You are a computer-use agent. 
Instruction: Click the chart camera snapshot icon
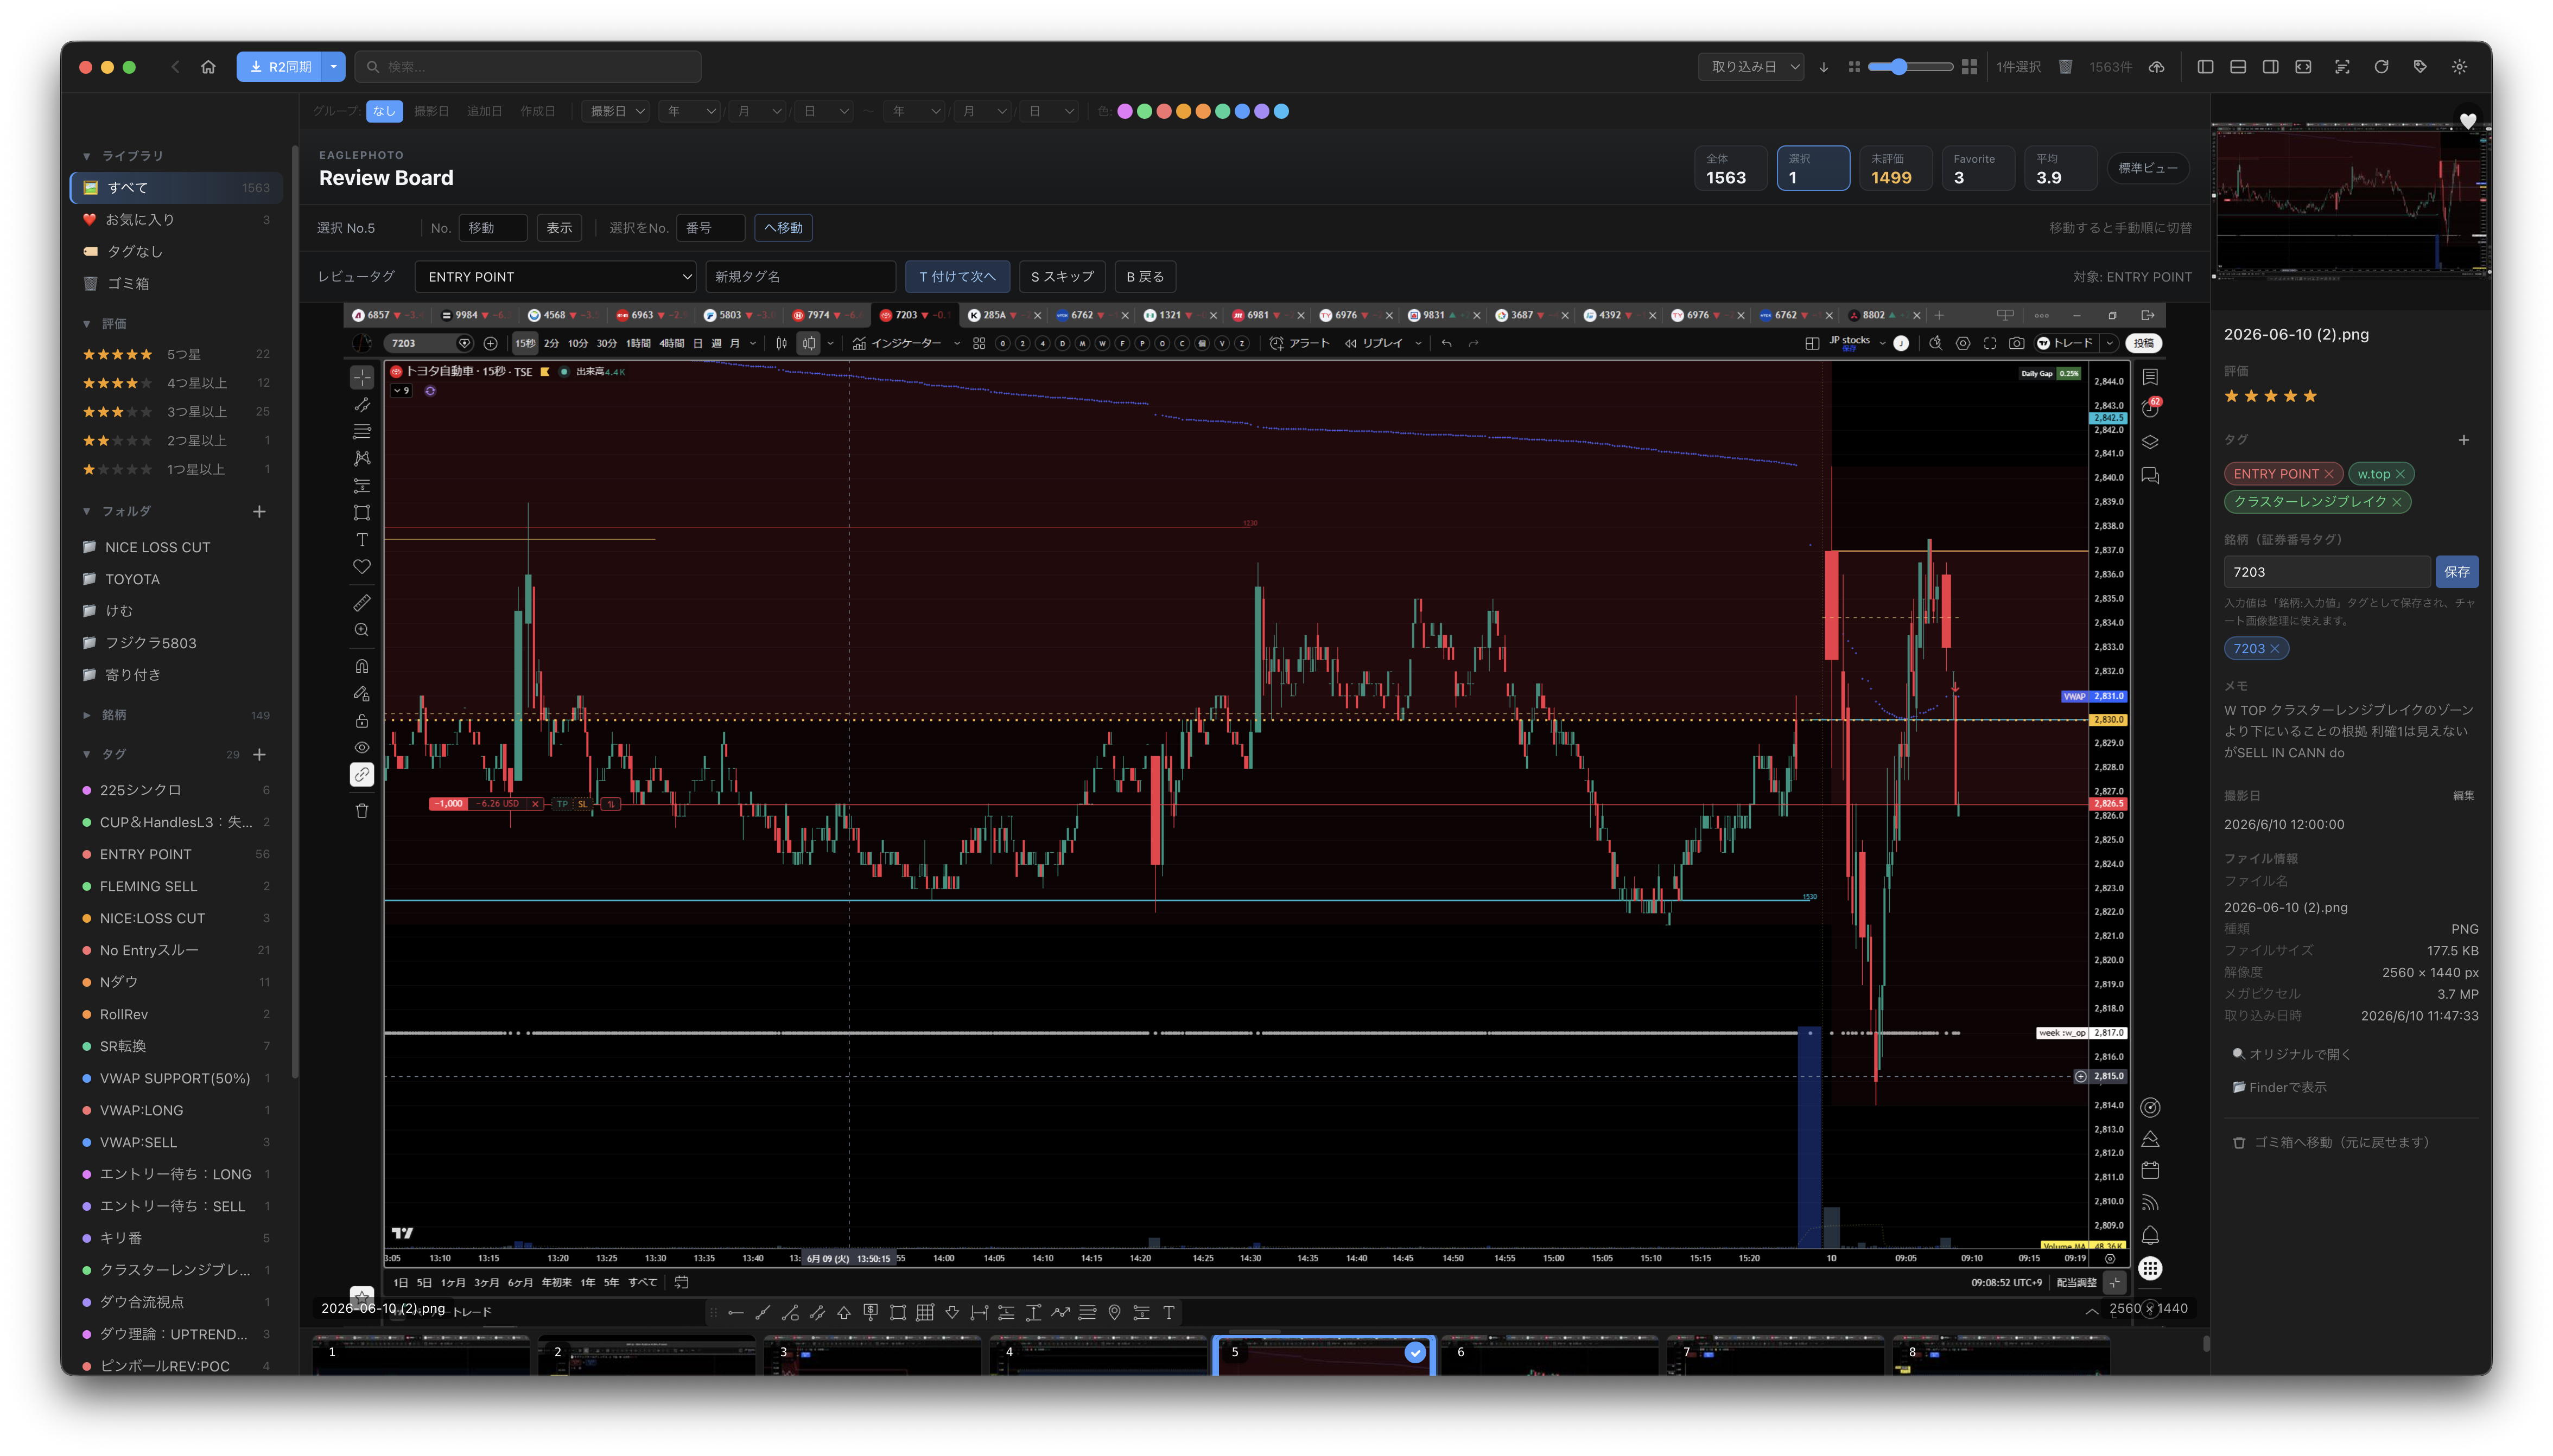click(x=2017, y=343)
